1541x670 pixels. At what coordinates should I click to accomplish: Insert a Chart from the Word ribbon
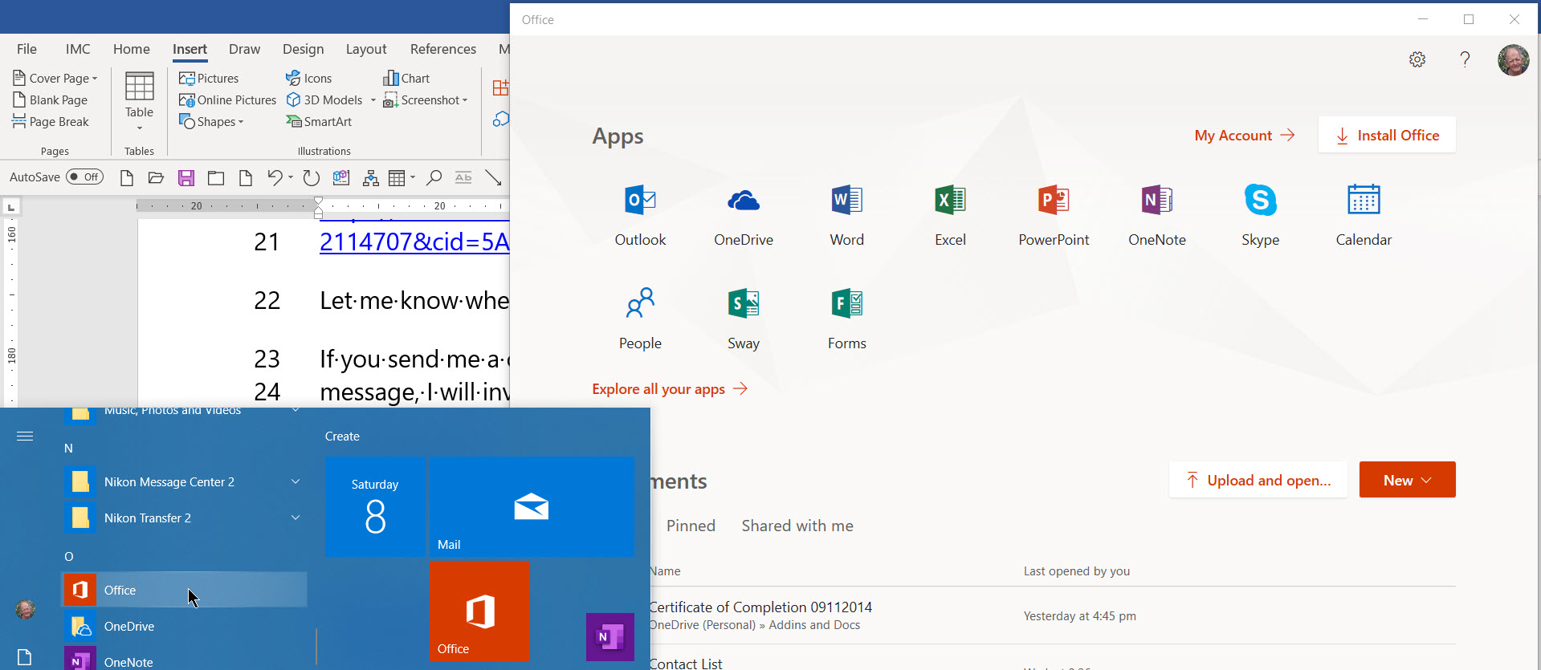pyautogui.click(x=406, y=78)
